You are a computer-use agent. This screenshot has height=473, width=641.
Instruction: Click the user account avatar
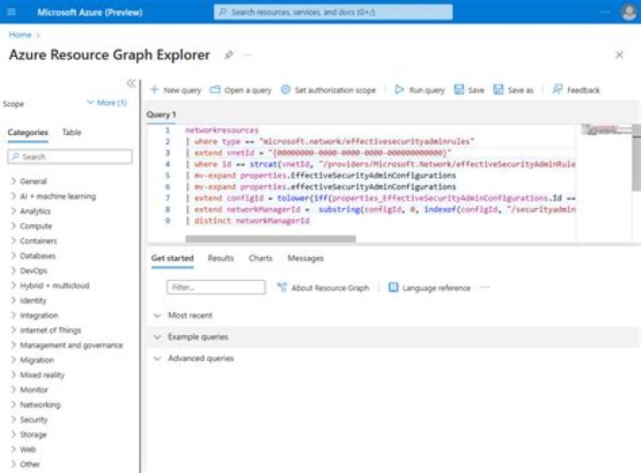(629, 12)
